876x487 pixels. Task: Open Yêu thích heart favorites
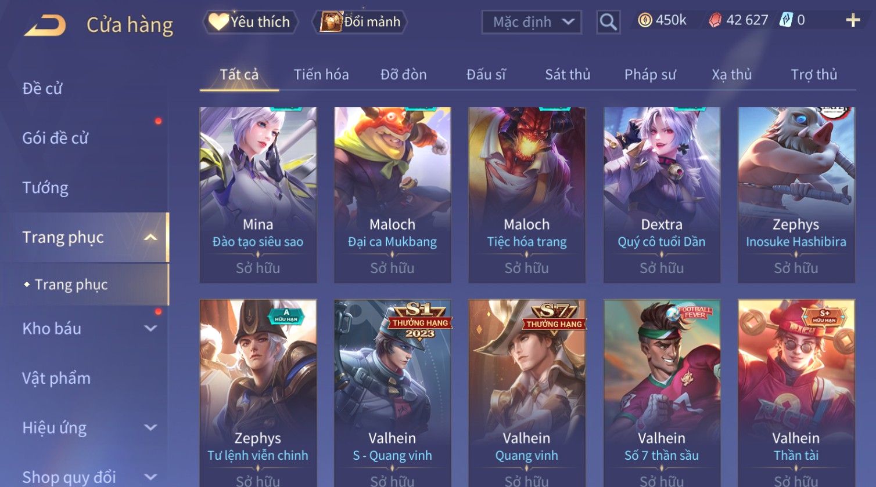click(251, 22)
